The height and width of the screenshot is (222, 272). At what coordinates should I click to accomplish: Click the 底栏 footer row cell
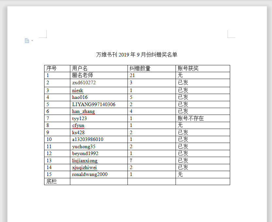pos(52,182)
